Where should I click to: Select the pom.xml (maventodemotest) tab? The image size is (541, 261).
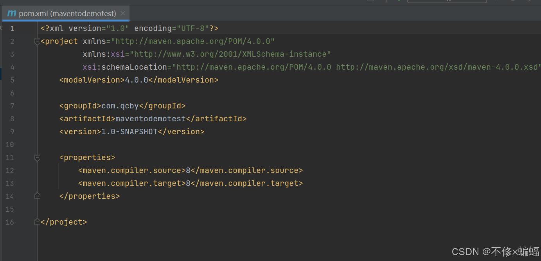pyautogui.click(x=63, y=13)
